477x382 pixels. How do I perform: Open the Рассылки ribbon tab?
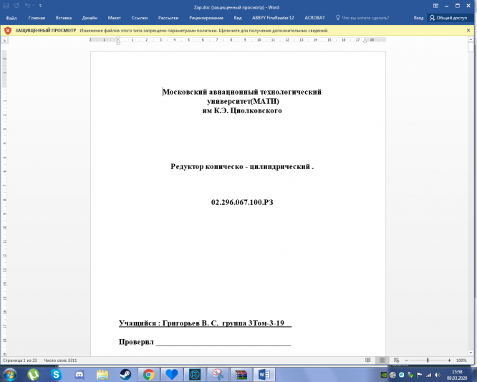click(x=168, y=18)
